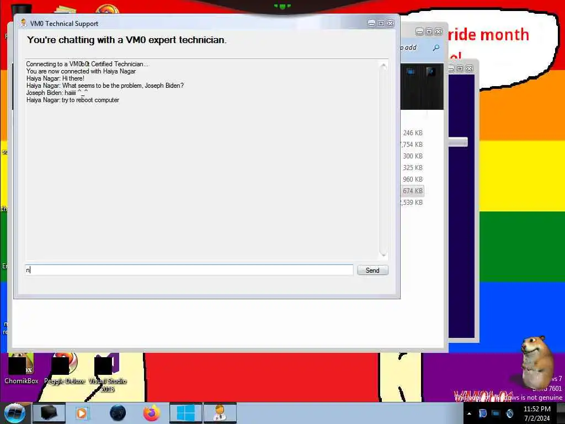Open the Peggle Deluxe desktop shortcut
565x424 pixels.
(65, 368)
